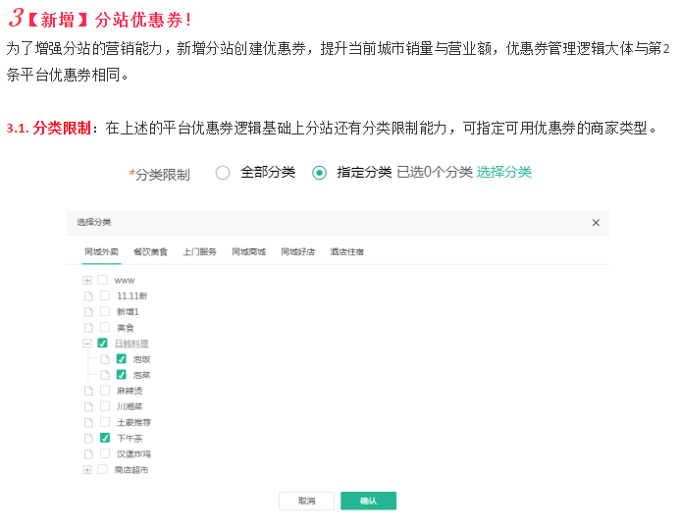Open the 酒店住宿 tab
The image size is (680, 531).
click(x=346, y=252)
